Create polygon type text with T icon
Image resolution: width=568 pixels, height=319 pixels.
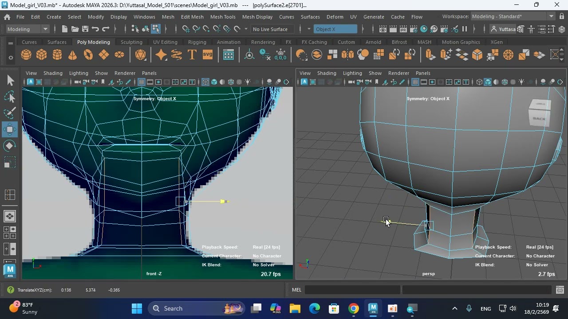point(192,55)
